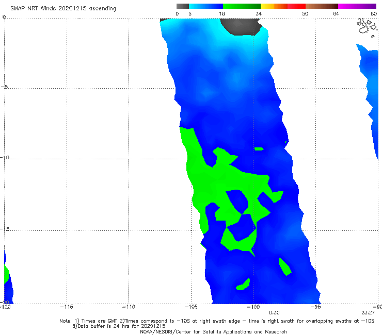Click the color bar scale value "50"
382x335 pixels.
pyautogui.click(x=305, y=13)
